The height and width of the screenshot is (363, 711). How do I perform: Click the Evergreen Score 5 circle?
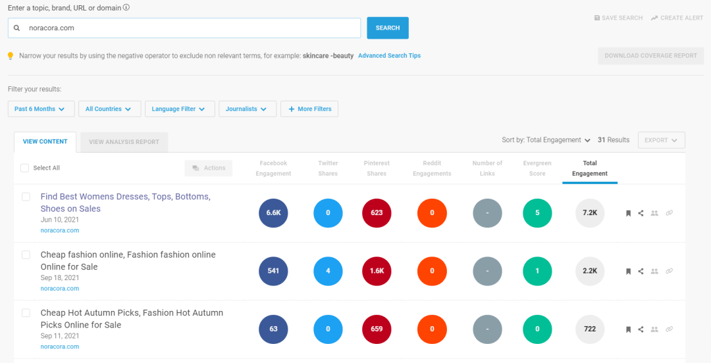(537, 213)
